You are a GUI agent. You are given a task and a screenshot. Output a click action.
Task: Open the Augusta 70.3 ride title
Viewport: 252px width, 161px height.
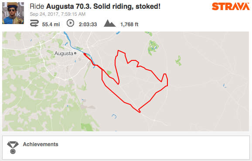[103, 7]
